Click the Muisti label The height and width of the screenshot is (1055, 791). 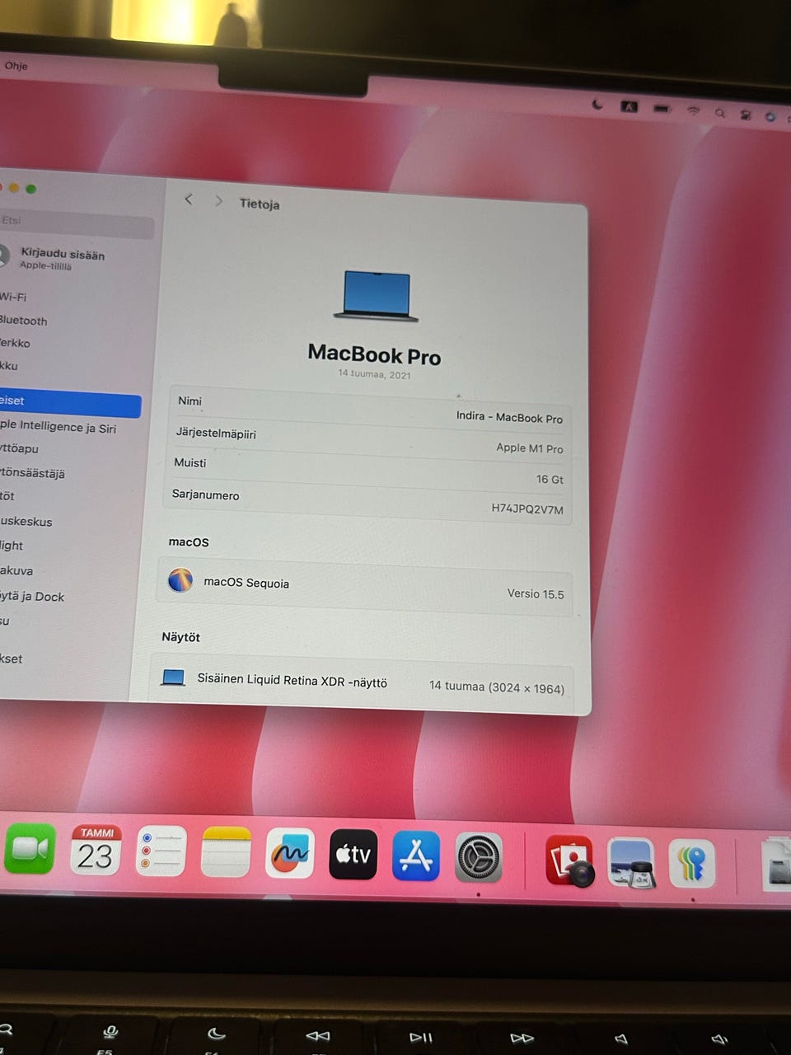pos(190,462)
